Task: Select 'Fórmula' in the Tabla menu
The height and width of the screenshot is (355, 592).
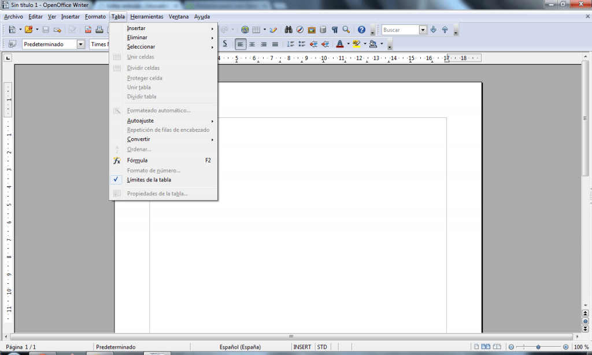Action: pyautogui.click(x=139, y=160)
